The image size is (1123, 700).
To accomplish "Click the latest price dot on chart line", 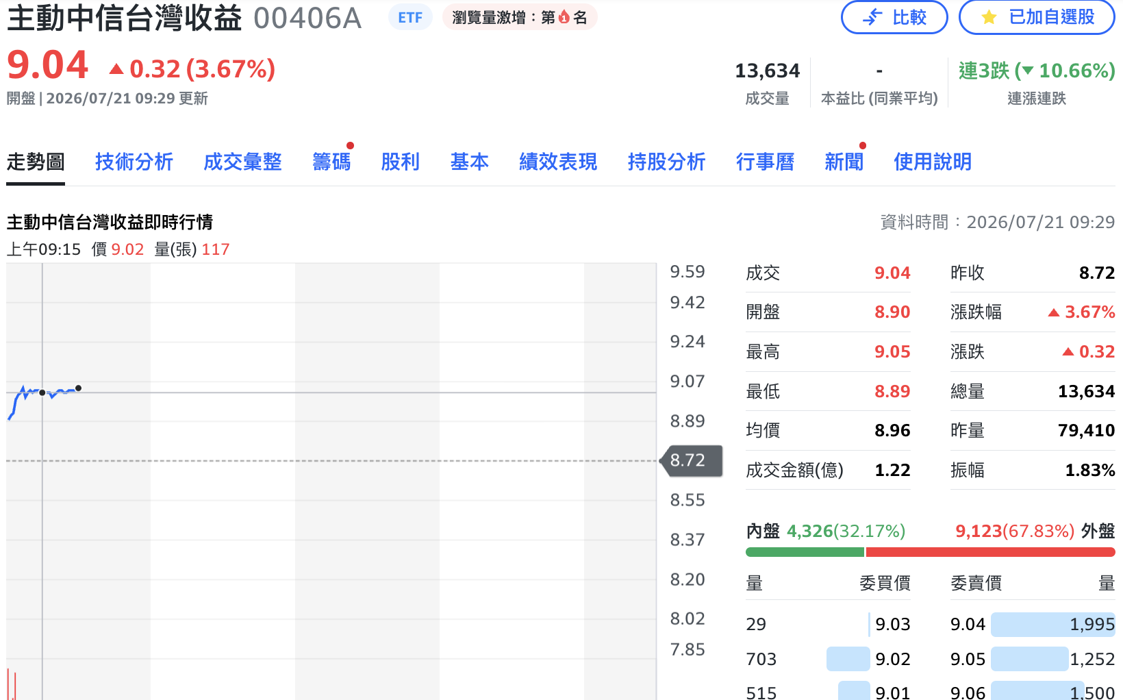I will pyautogui.click(x=79, y=388).
